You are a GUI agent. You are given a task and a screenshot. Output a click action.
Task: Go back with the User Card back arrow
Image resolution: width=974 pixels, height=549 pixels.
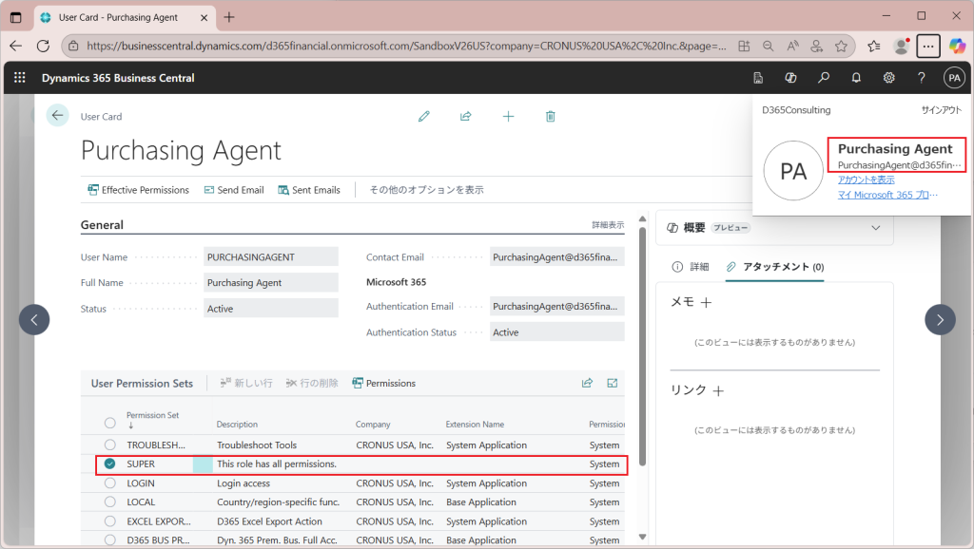(57, 115)
